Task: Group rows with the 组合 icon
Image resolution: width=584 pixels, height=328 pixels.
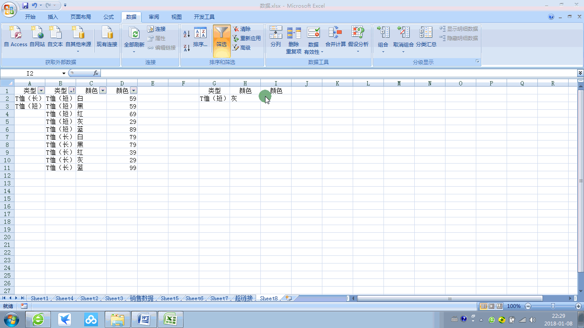Action: pyautogui.click(x=383, y=32)
